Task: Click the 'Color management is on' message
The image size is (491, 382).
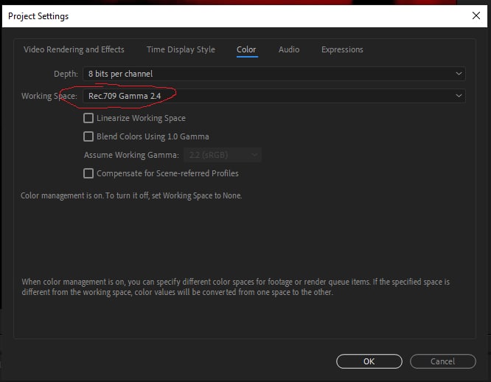Action: [131, 195]
